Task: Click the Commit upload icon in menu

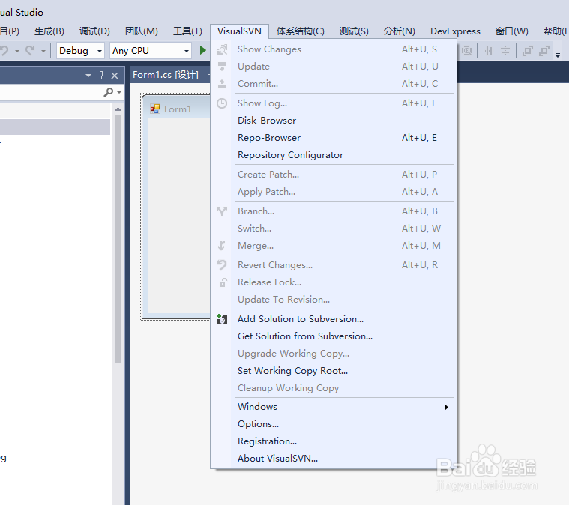Action: coord(222,84)
